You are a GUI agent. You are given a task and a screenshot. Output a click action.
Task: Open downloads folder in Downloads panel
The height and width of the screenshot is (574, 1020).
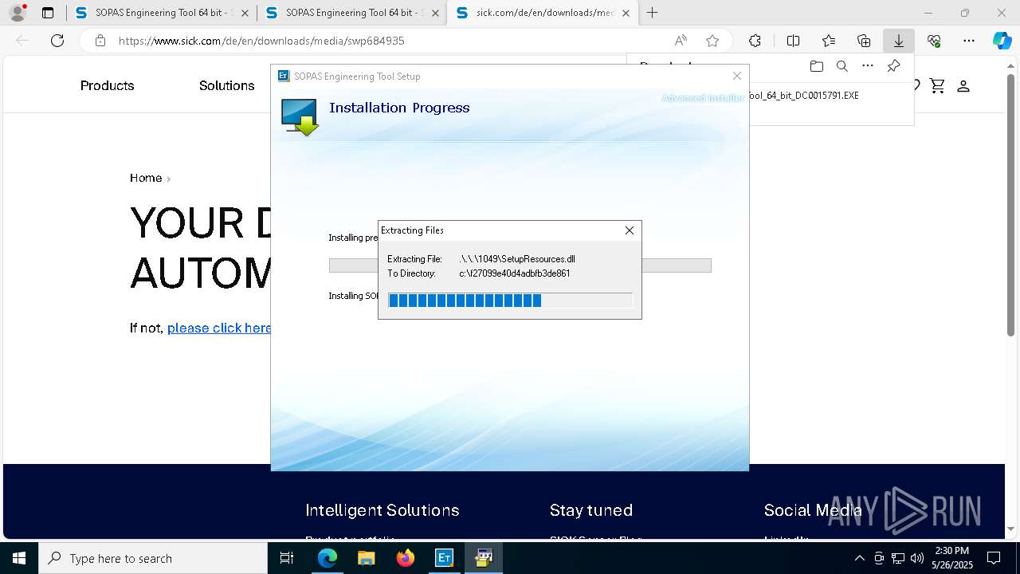tap(816, 66)
